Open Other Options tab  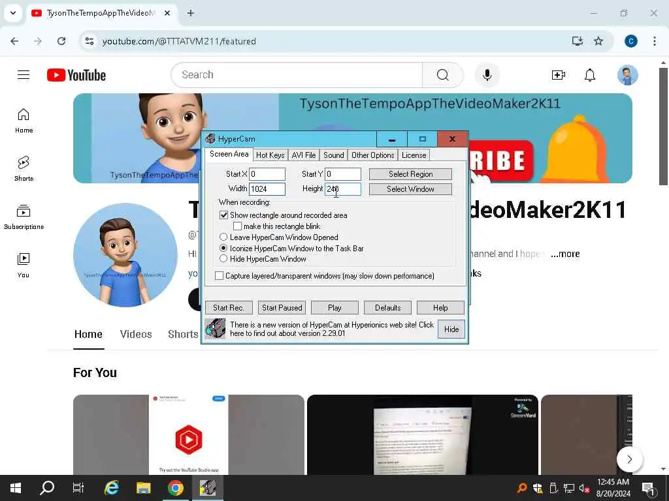pos(373,155)
